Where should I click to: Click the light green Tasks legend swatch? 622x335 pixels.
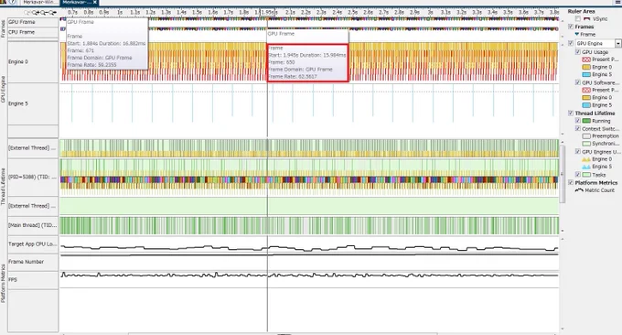point(586,175)
